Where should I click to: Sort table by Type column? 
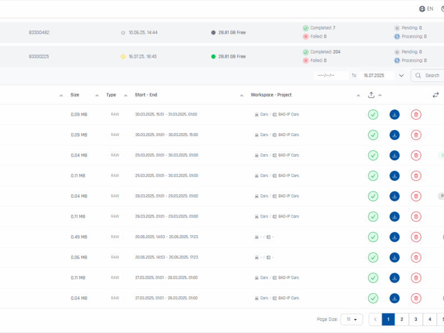(111, 95)
